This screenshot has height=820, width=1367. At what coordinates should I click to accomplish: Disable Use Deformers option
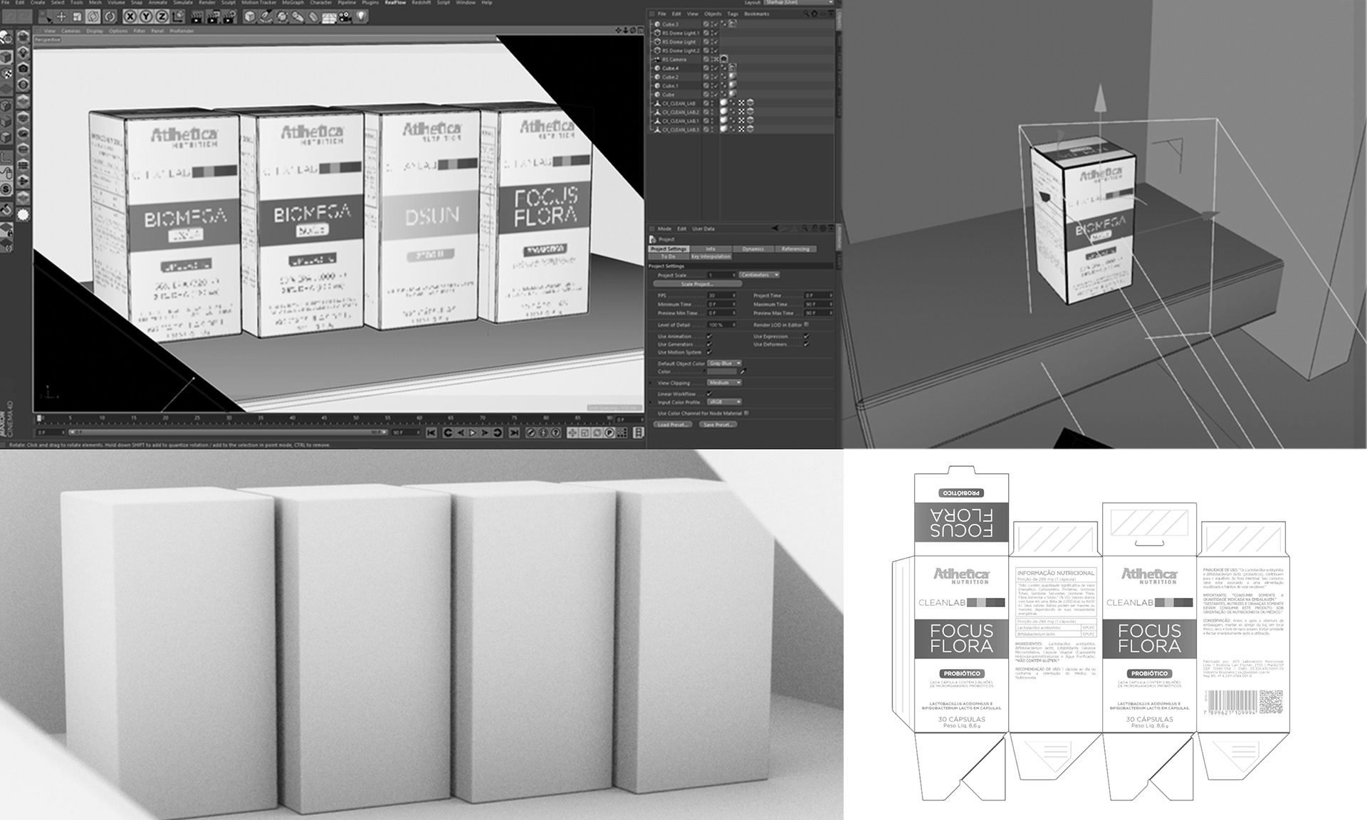coord(806,345)
